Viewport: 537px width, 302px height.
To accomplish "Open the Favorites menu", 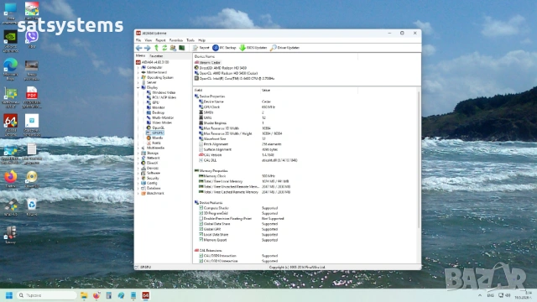I will [176, 40].
